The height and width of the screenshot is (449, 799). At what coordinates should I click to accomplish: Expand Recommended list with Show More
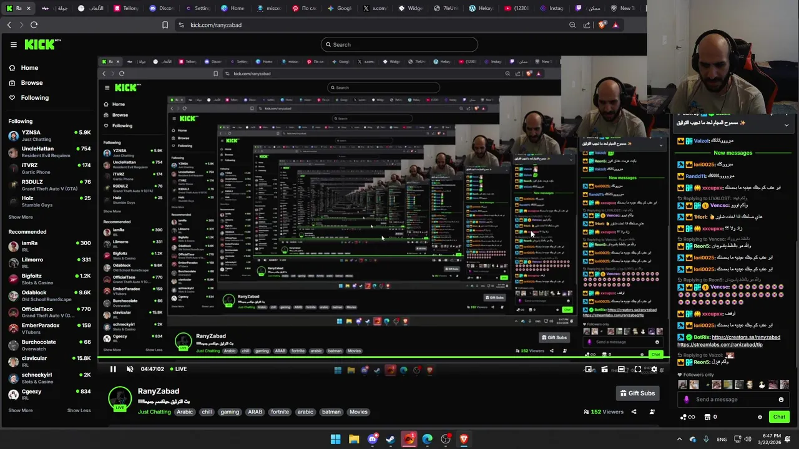click(21, 410)
